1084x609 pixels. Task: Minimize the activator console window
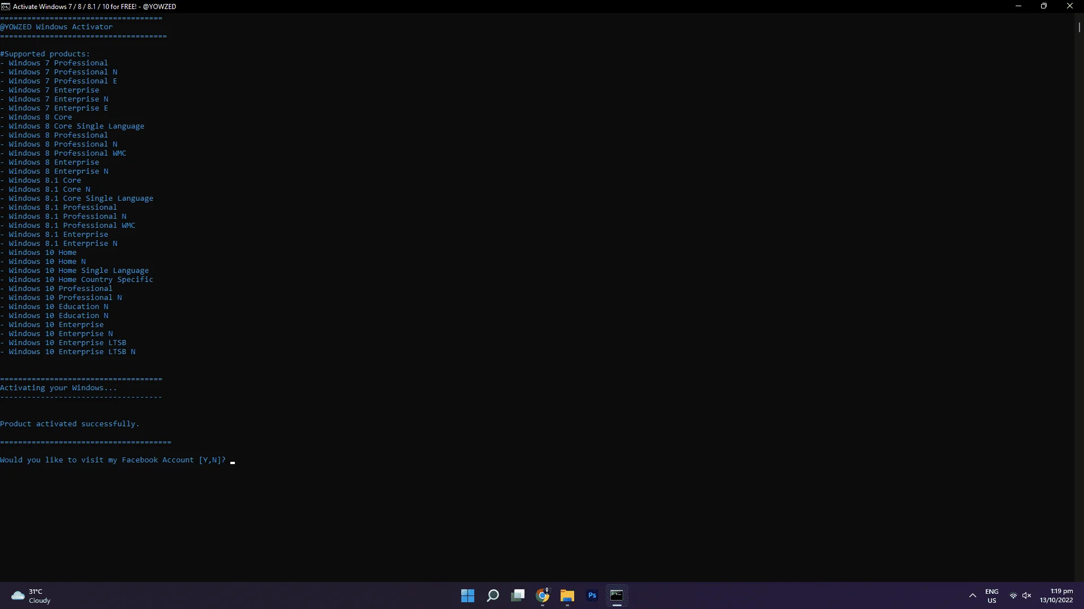click(x=1019, y=6)
